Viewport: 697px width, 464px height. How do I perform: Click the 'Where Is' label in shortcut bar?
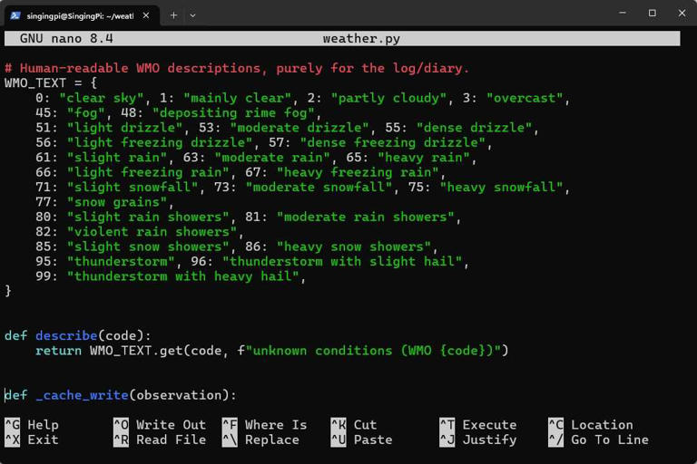click(x=276, y=425)
